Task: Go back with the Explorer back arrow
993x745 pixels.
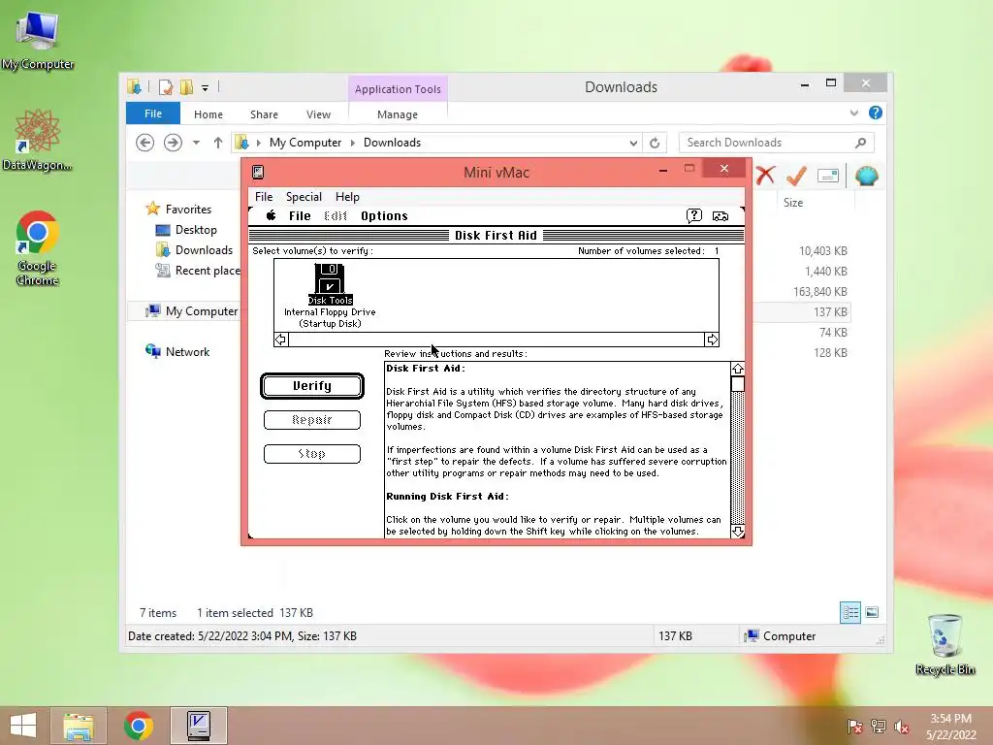Action: (x=145, y=143)
